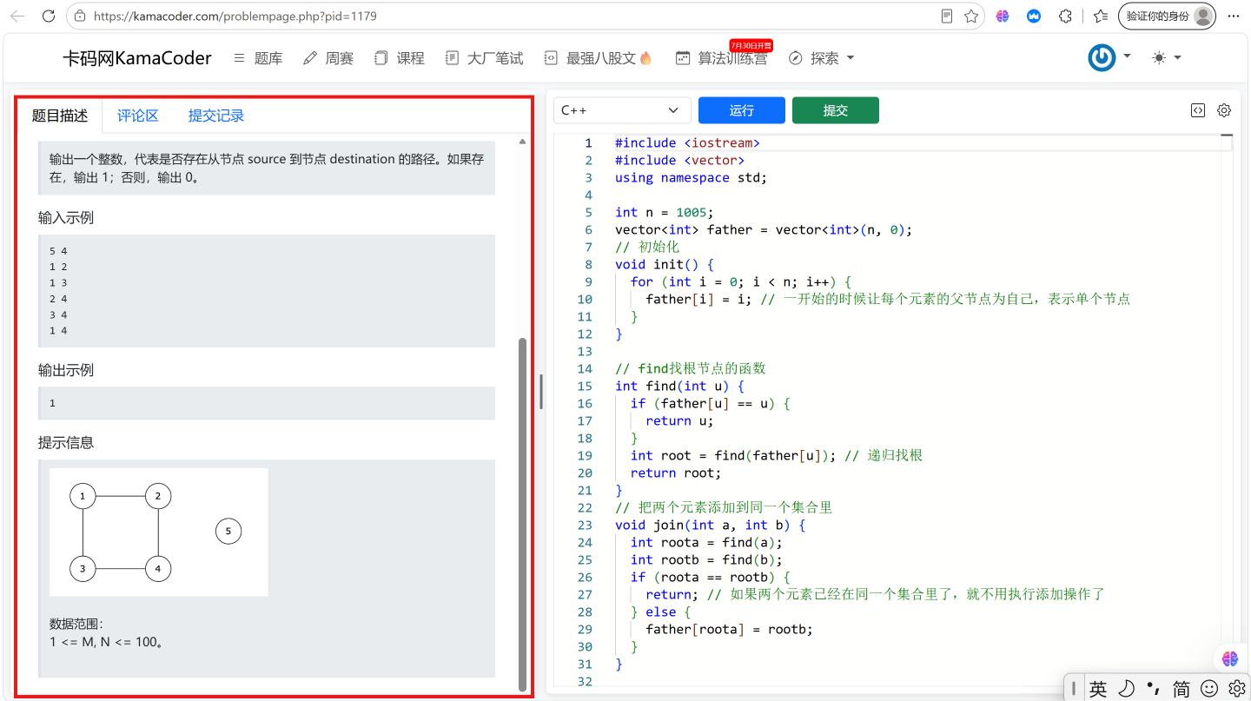The width and height of the screenshot is (1251, 701).
Task: Click the 提示信息 heading
Action: point(66,442)
